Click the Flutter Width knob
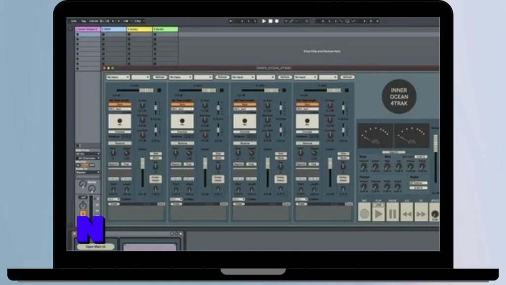506x285 pixels. [386, 187]
